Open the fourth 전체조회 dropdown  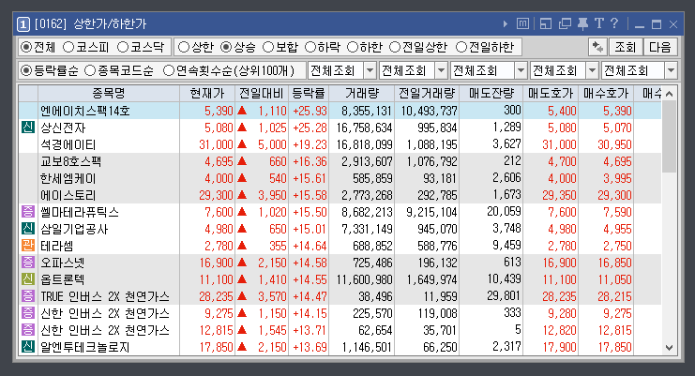(x=565, y=70)
